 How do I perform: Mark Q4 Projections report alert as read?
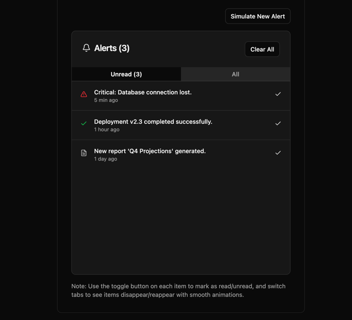[x=278, y=153]
